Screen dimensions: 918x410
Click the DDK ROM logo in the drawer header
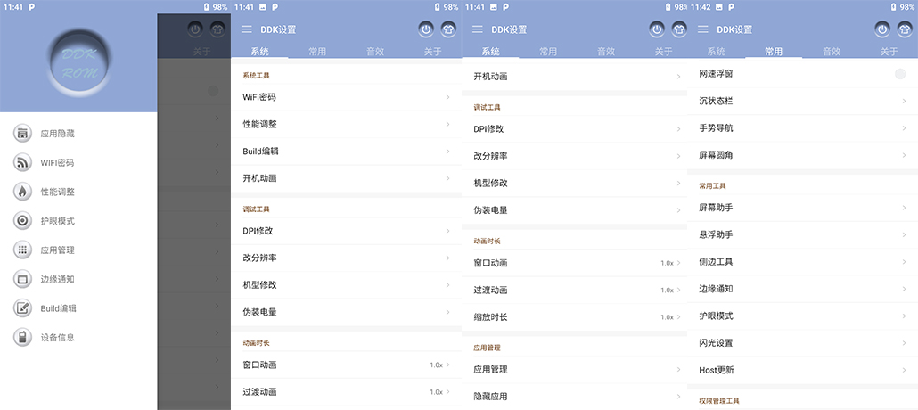(78, 62)
